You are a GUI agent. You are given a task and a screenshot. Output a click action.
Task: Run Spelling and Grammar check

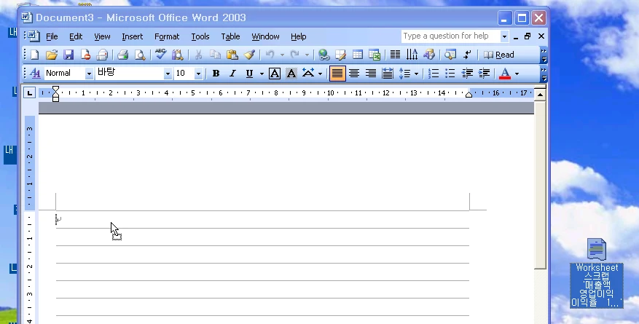tap(160, 55)
